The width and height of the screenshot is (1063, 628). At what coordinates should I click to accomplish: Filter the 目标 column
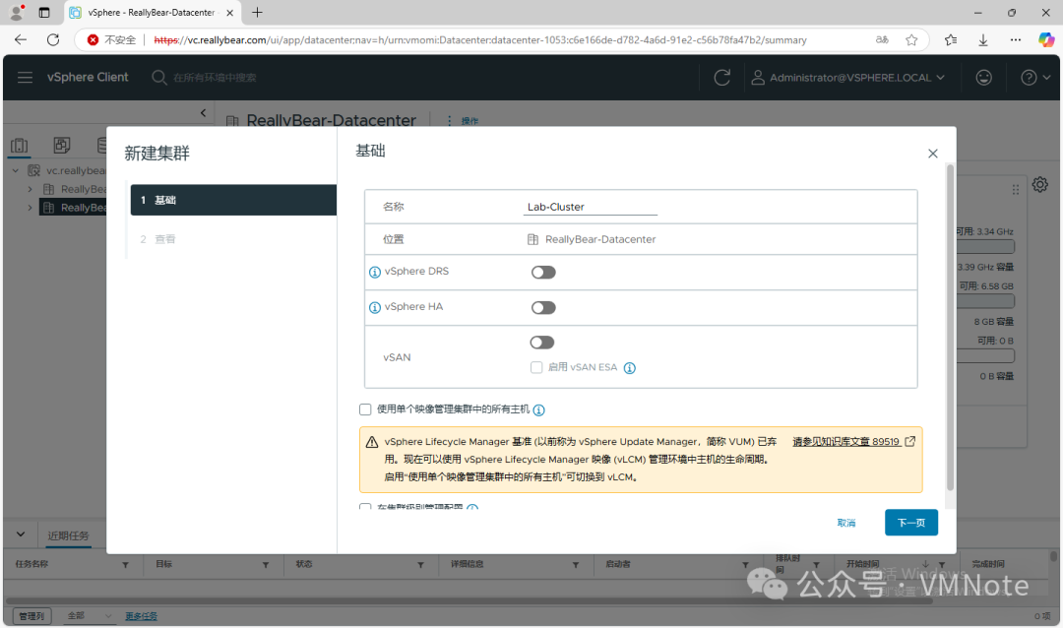click(x=266, y=565)
